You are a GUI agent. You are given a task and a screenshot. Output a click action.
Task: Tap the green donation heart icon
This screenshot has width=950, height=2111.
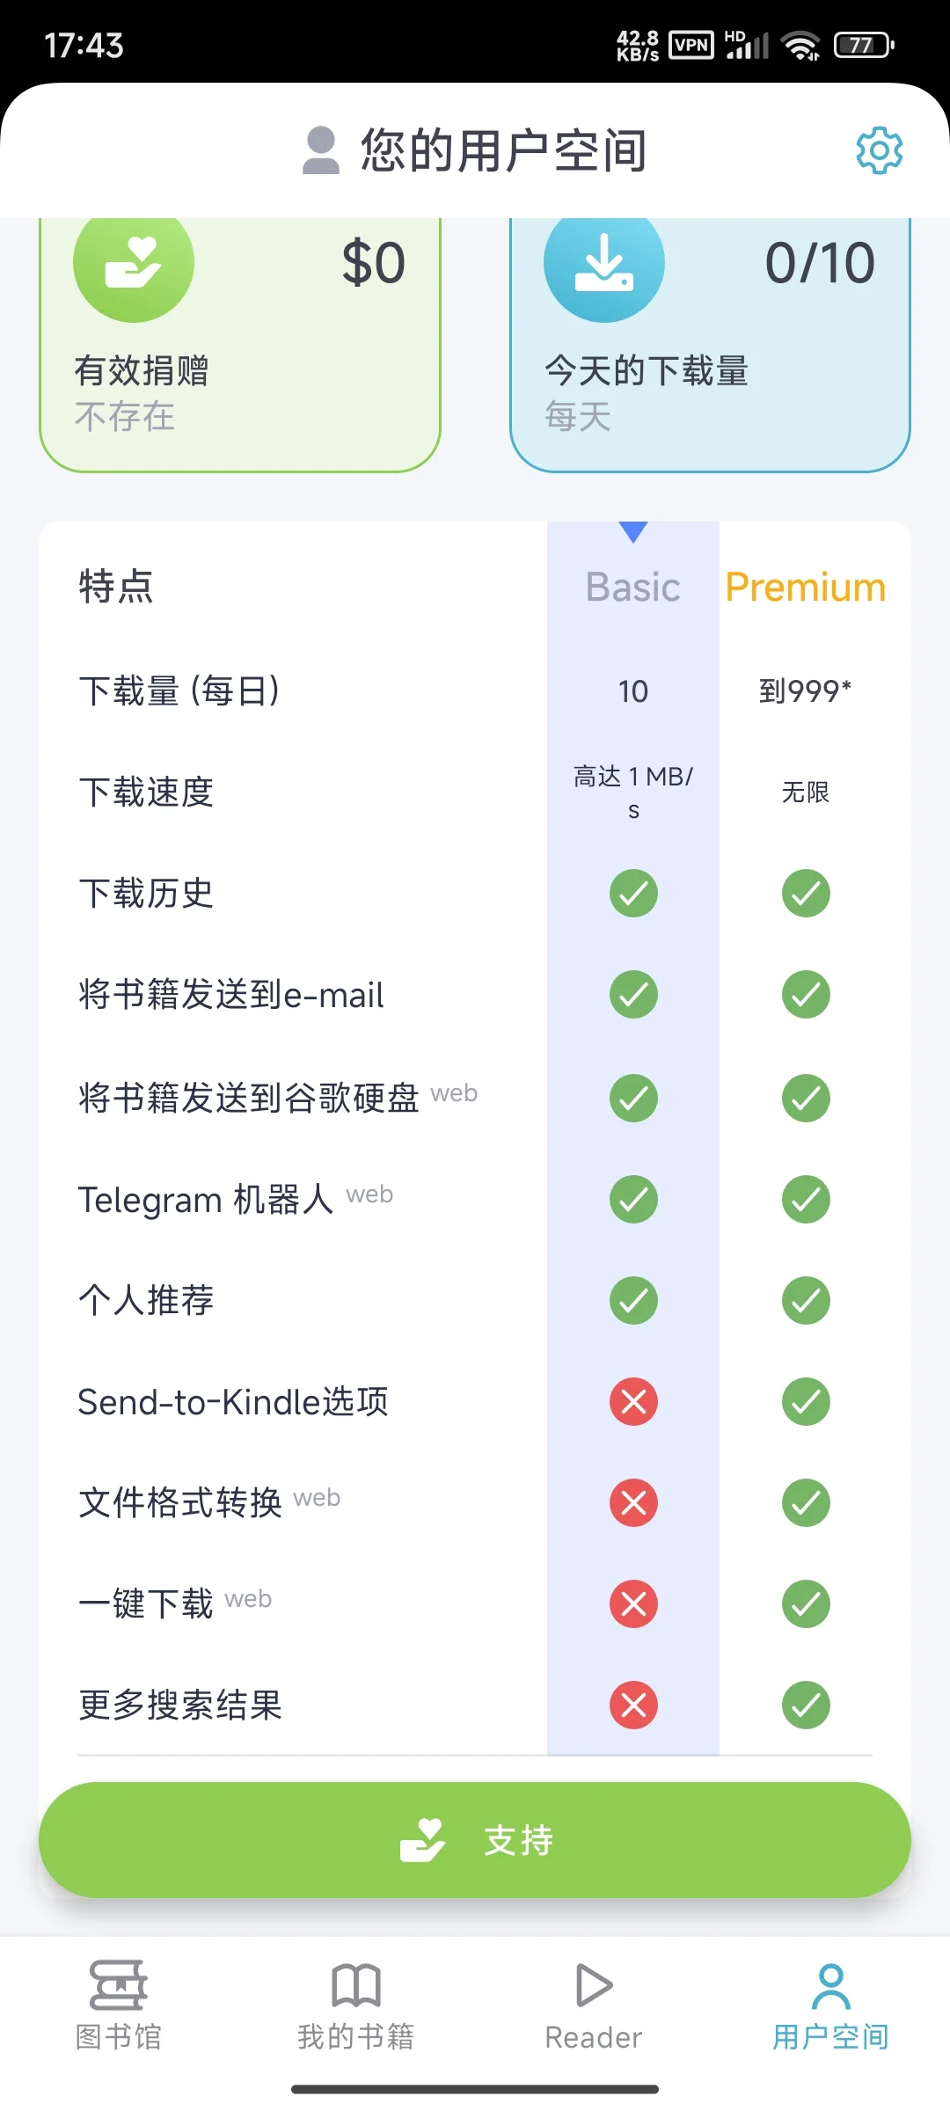pyautogui.click(x=134, y=263)
